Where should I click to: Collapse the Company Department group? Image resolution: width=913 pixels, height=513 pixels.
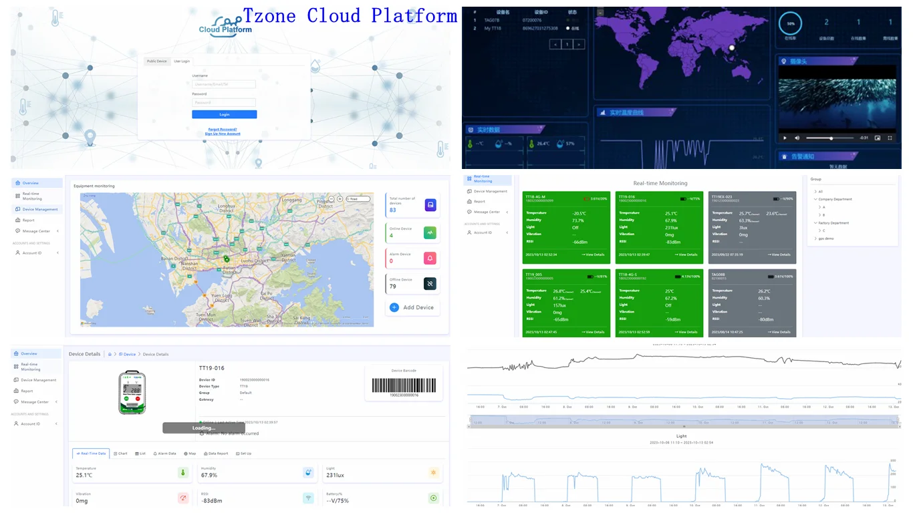(815, 199)
